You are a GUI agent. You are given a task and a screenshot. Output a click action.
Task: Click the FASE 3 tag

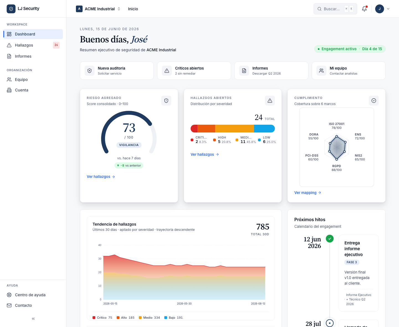coord(352,262)
